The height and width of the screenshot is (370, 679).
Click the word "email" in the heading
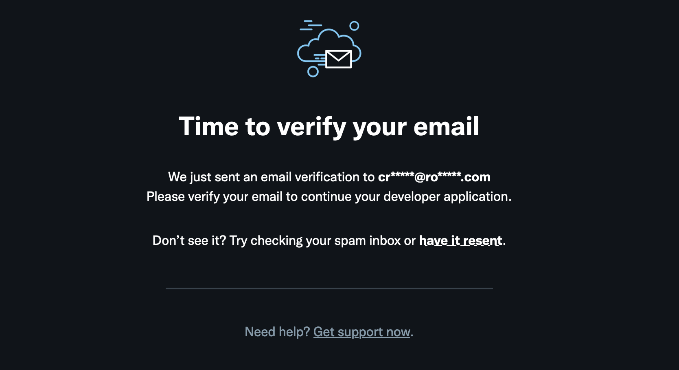click(x=446, y=126)
